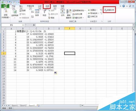Viewport: 136px width, 111px height.
Task: Open the 排序 (Sort) dialog
Action: 37,13
